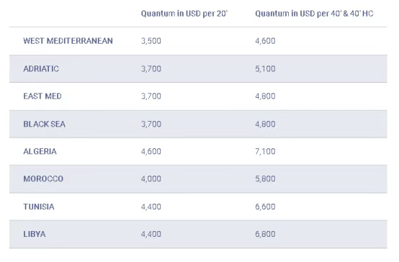
Task: Select the BLACK SEA row label
Action: 44,124
